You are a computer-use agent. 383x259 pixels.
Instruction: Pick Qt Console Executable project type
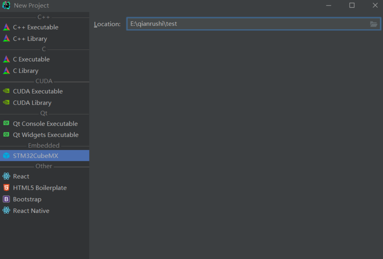[45, 123]
